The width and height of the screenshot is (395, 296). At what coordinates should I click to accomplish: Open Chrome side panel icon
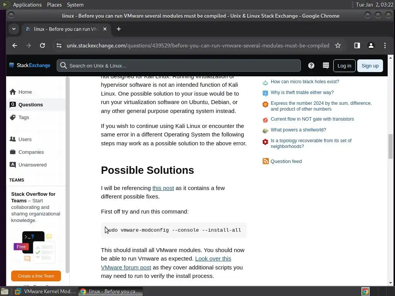357,45
